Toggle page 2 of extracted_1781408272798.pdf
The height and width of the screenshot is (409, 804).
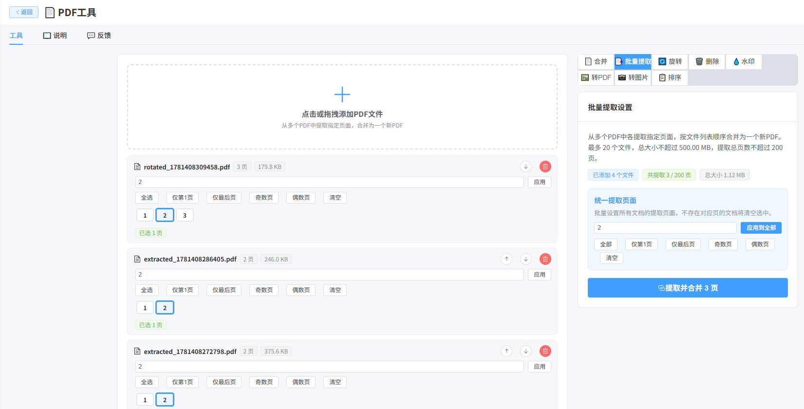(165, 400)
